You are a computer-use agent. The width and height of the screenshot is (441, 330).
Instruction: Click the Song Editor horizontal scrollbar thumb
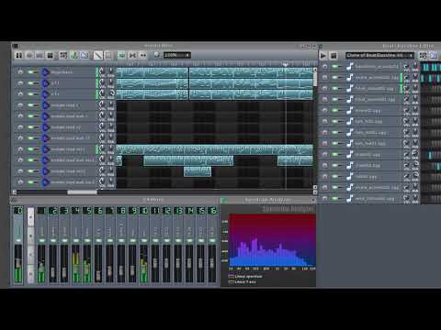pos(82,192)
